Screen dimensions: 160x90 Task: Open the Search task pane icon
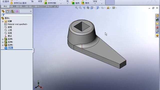click(x=157, y=27)
